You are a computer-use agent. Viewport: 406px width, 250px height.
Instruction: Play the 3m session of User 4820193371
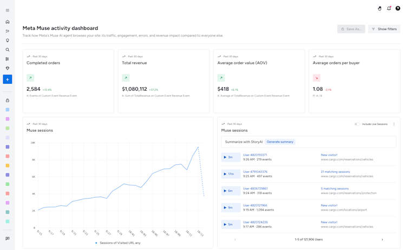click(231, 157)
